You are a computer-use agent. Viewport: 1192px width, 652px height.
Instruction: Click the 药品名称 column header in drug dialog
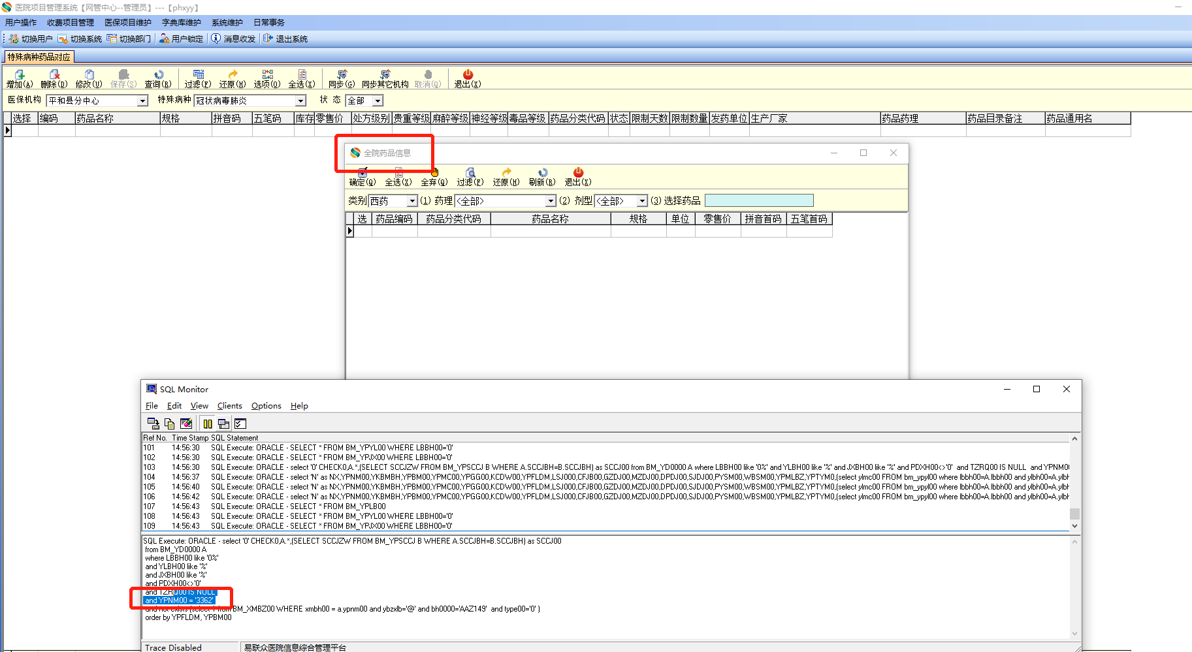tap(551, 219)
